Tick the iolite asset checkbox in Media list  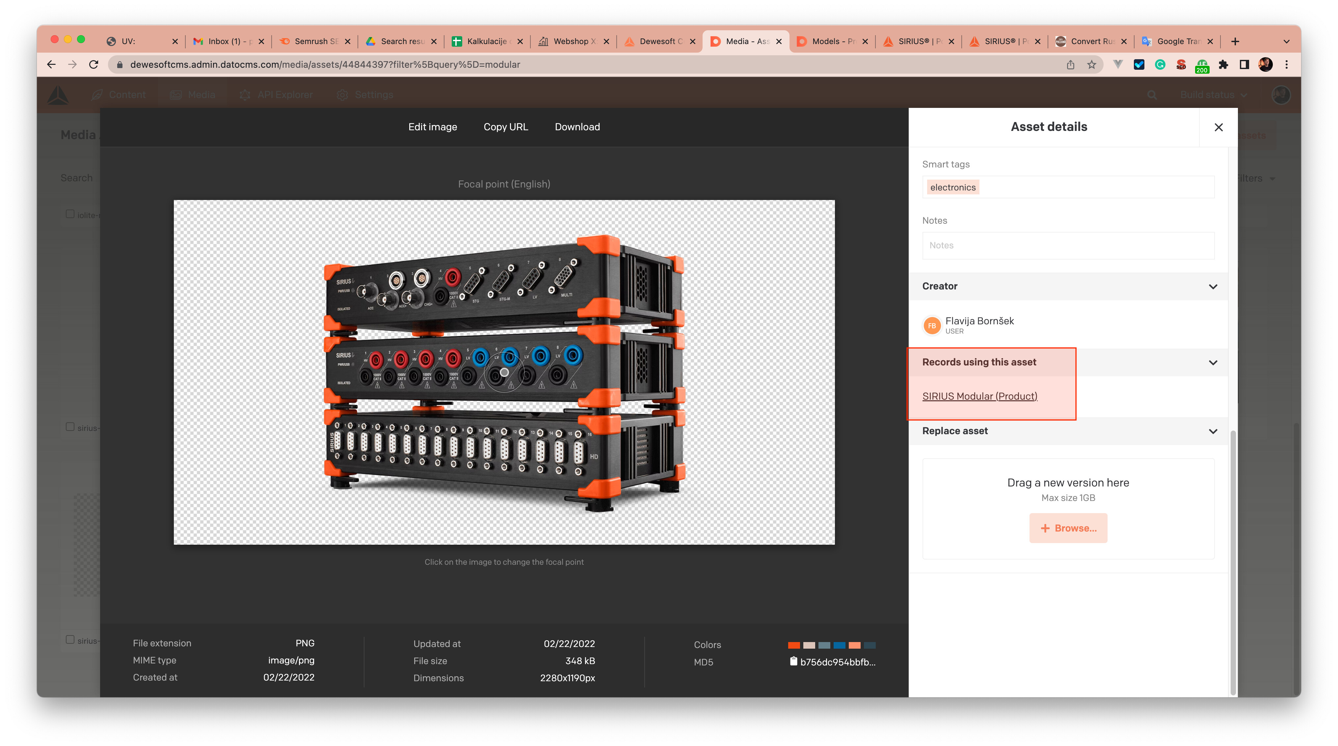[x=70, y=214]
